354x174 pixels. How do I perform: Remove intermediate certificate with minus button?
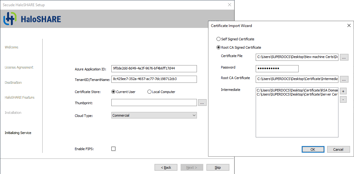tap(343, 100)
